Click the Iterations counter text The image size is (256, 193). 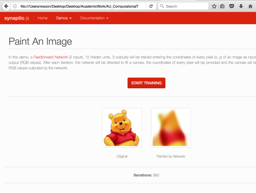coord(146,175)
